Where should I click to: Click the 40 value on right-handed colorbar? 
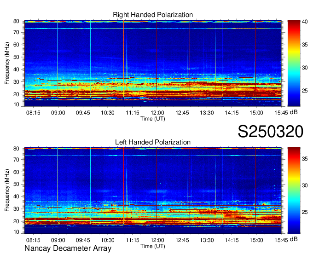(305, 22)
